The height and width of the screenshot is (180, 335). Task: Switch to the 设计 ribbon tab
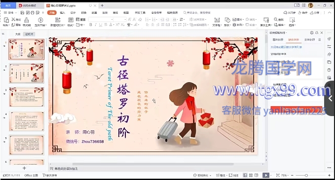(x=73, y=13)
